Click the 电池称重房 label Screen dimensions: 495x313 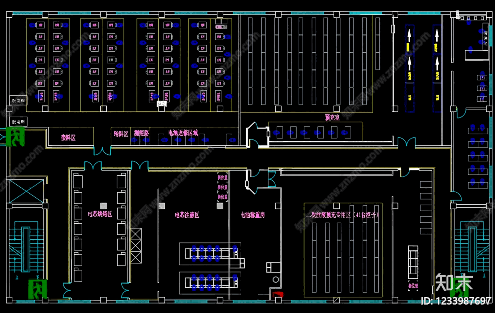(253, 215)
